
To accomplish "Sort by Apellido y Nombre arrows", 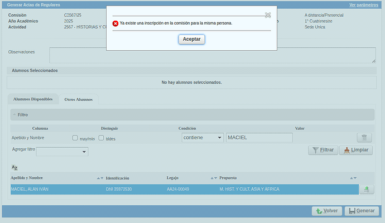I will (100, 178).
